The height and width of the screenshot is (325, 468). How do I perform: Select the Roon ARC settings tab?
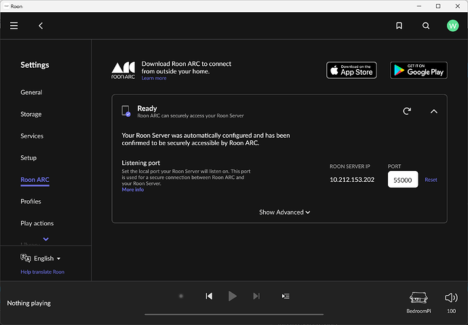click(35, 180)
